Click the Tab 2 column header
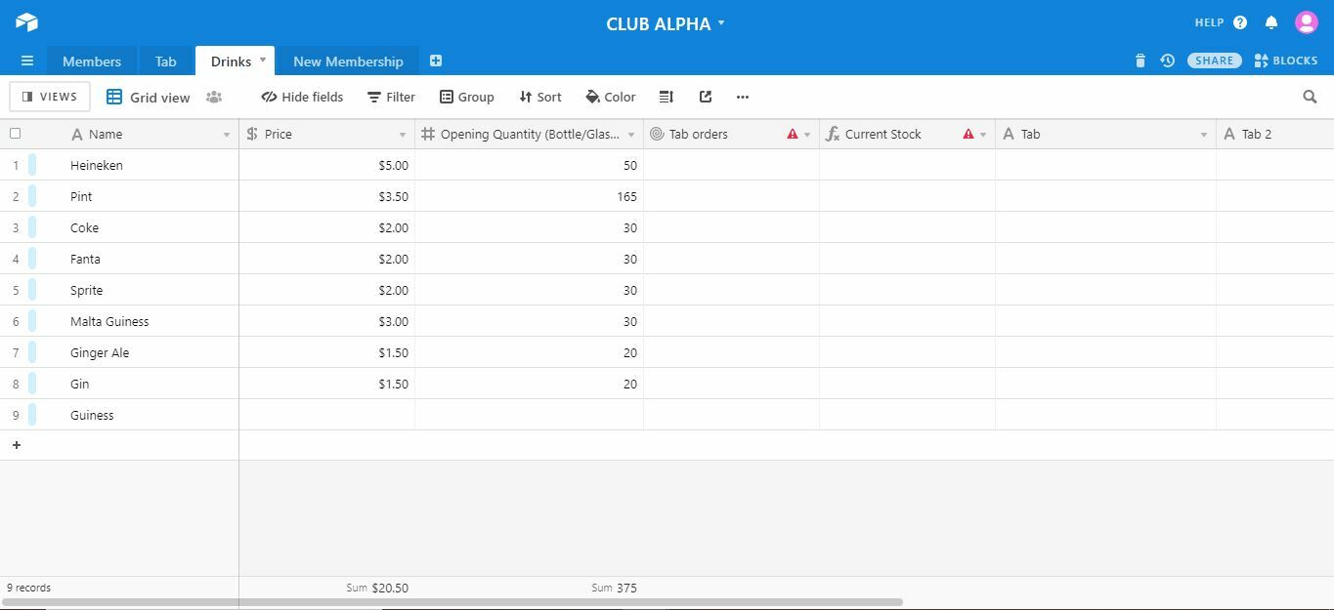This screenshot has width=1334, height=610. click(x=1275, y=134)
